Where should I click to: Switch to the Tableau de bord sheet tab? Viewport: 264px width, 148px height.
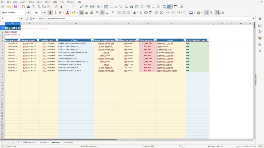click(29, 142)
